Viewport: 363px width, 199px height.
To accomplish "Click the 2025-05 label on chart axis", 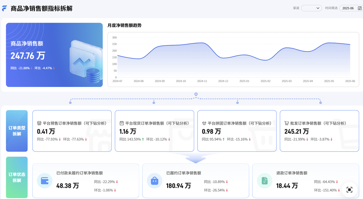I will point(329,81).
